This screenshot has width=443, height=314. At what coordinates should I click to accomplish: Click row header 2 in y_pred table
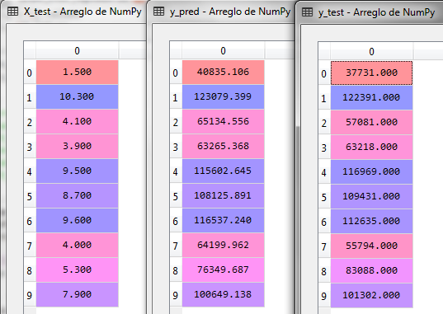tap(176, 122)
